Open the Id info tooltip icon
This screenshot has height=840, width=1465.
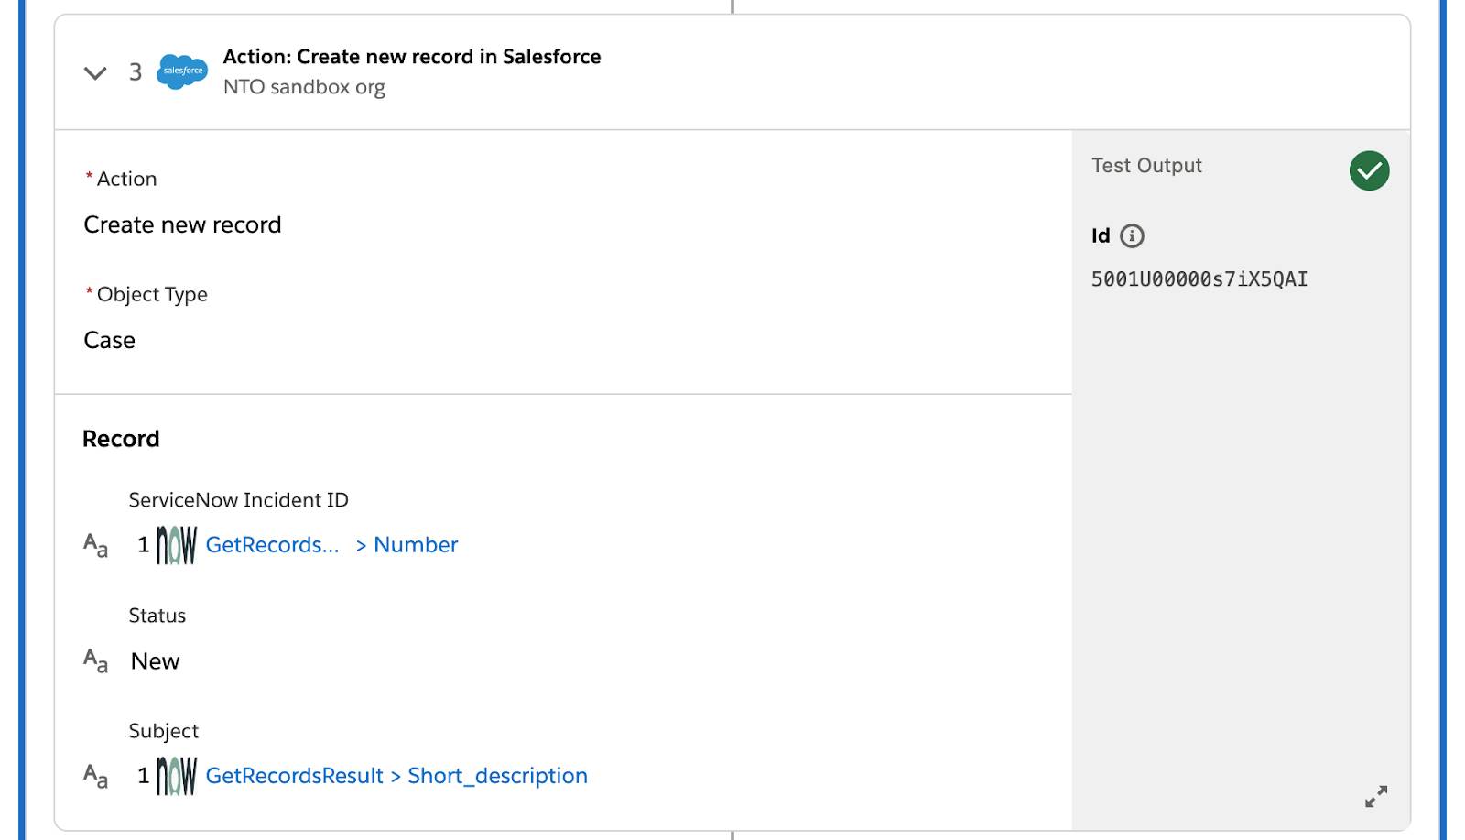click(x=1133, y=236)
